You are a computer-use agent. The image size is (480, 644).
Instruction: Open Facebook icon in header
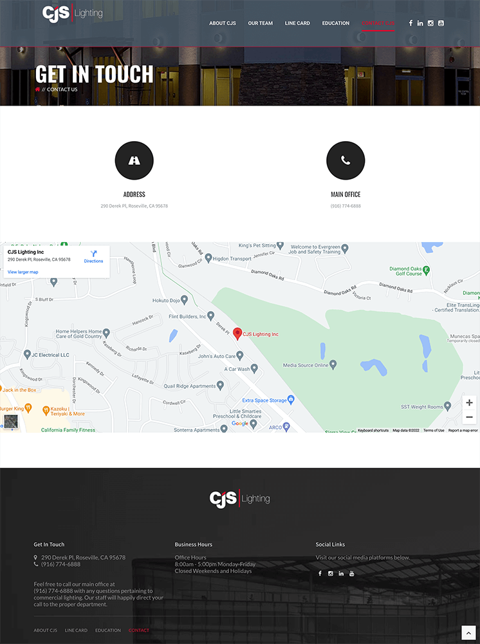pos(411,23)
